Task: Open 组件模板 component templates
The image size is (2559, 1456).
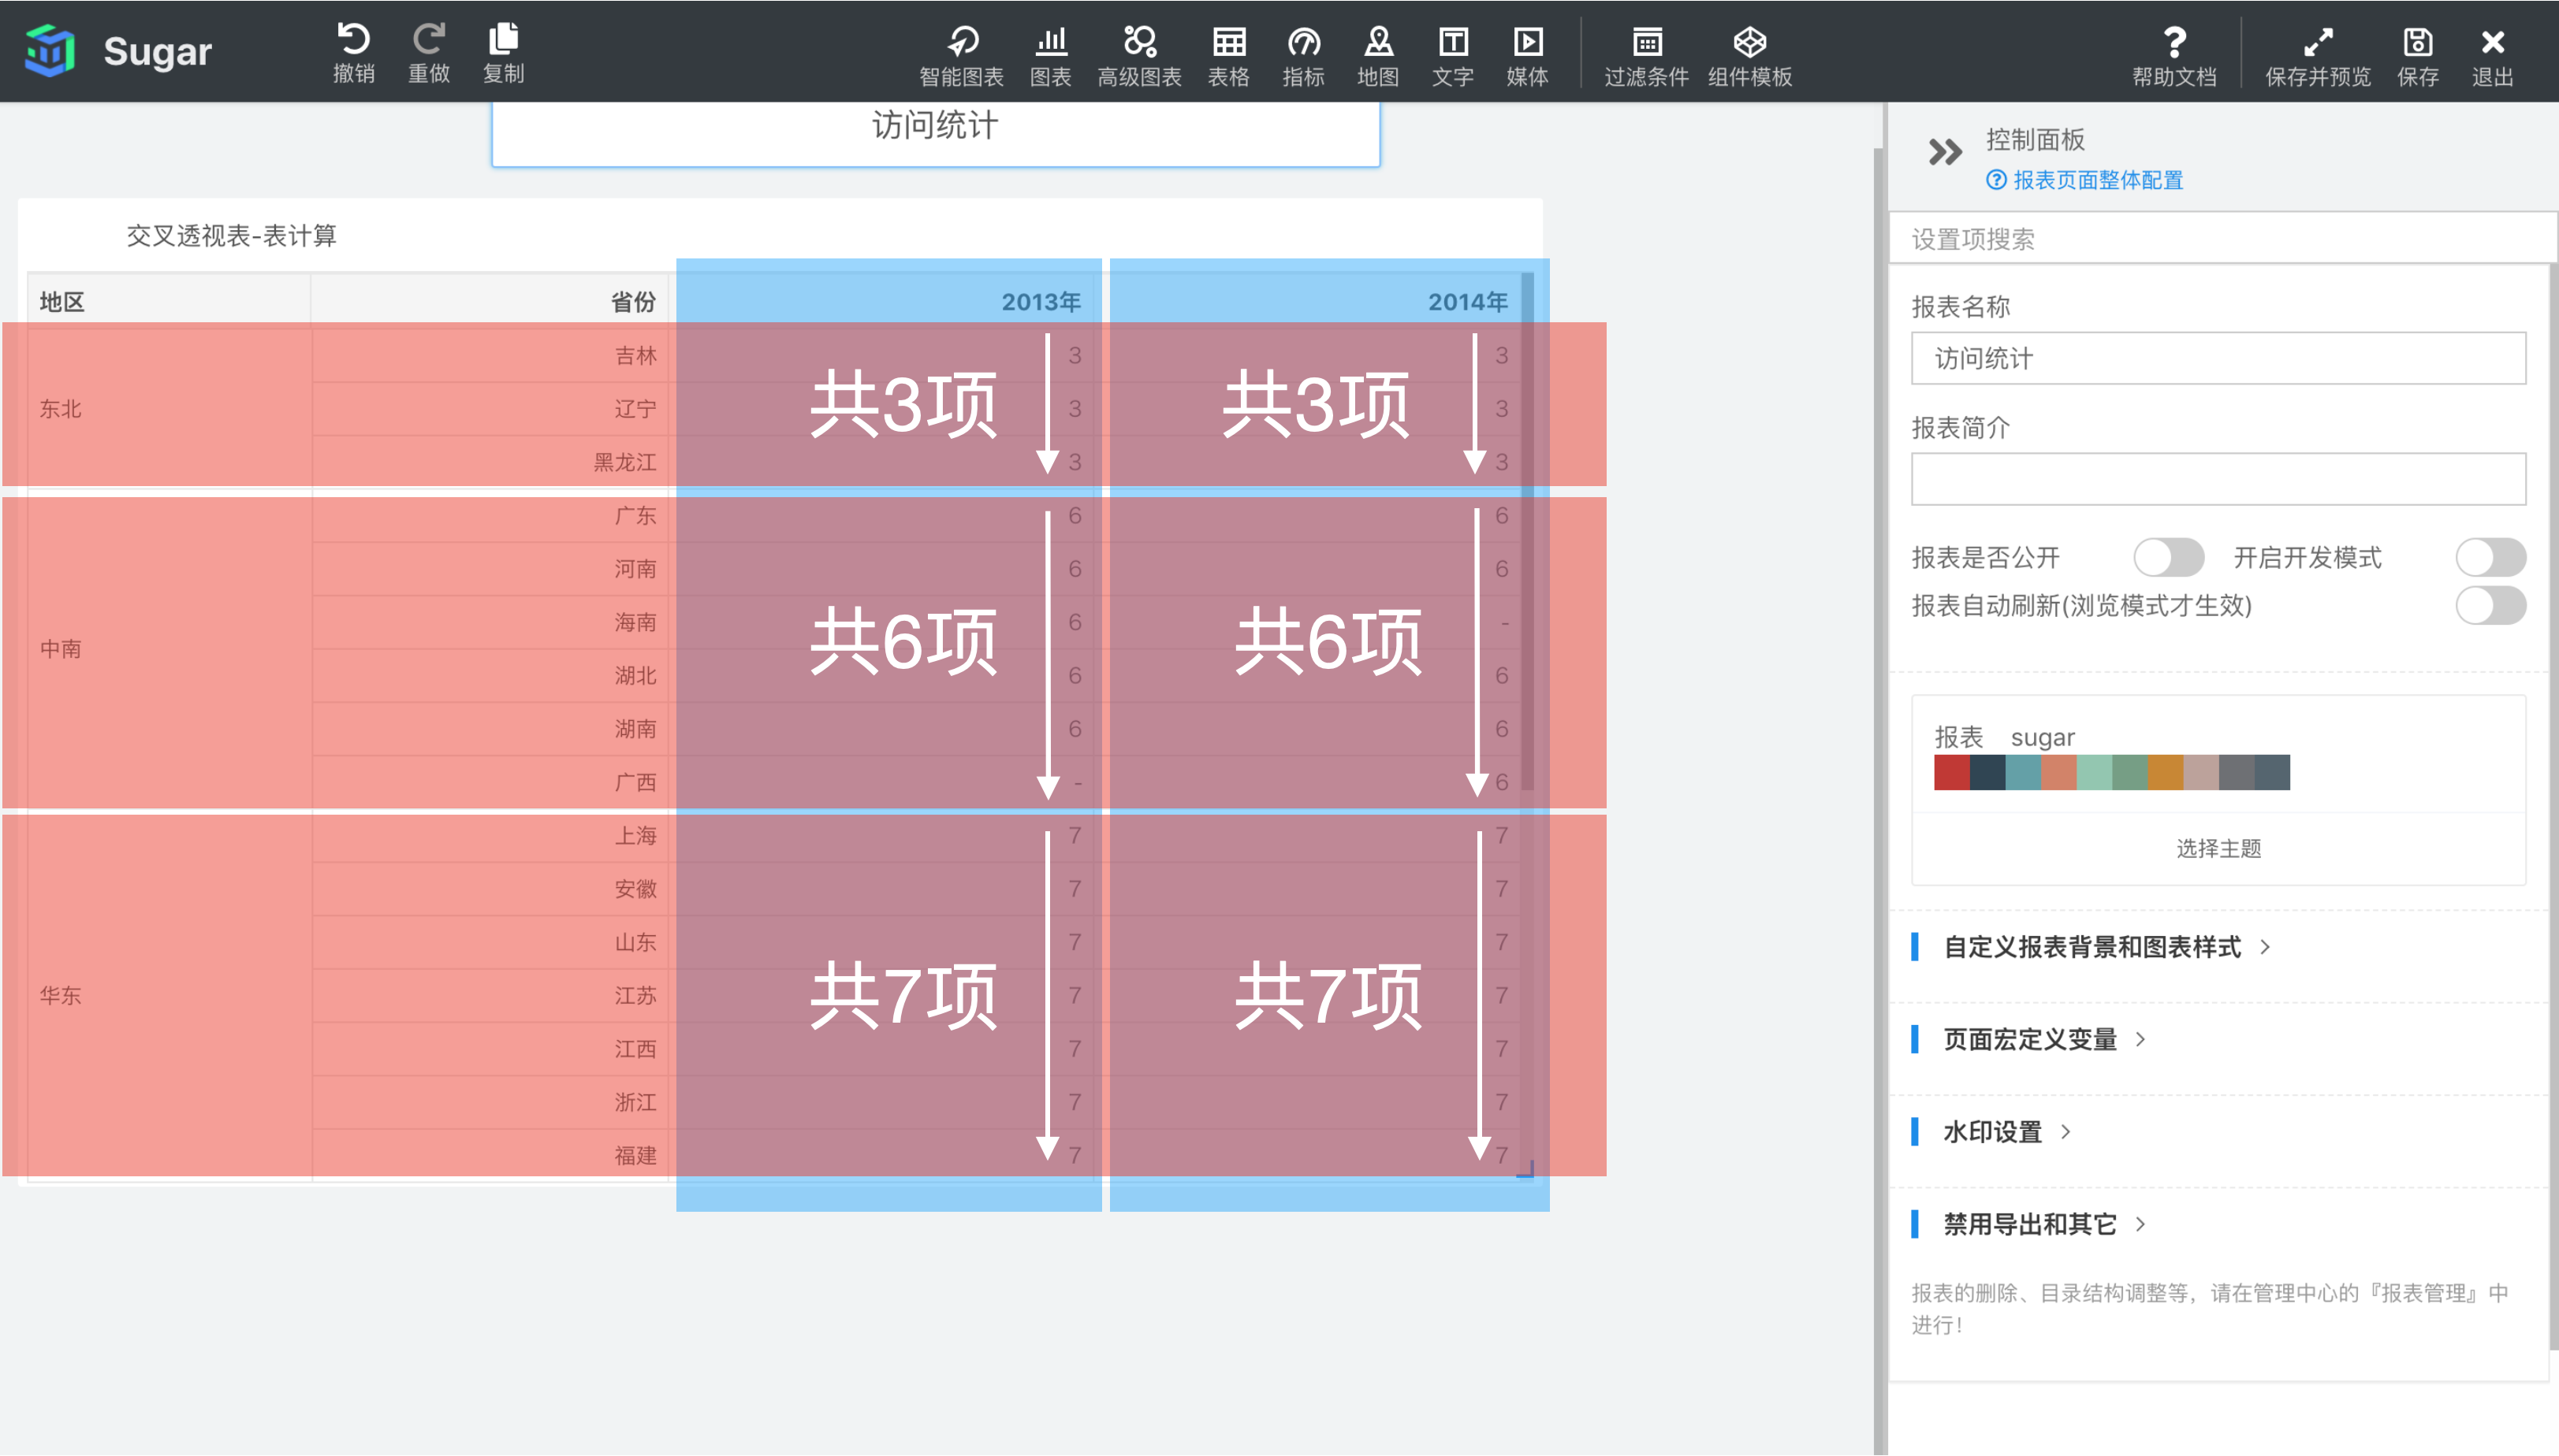Action: pyautogui.click(x=1749, y=56)
